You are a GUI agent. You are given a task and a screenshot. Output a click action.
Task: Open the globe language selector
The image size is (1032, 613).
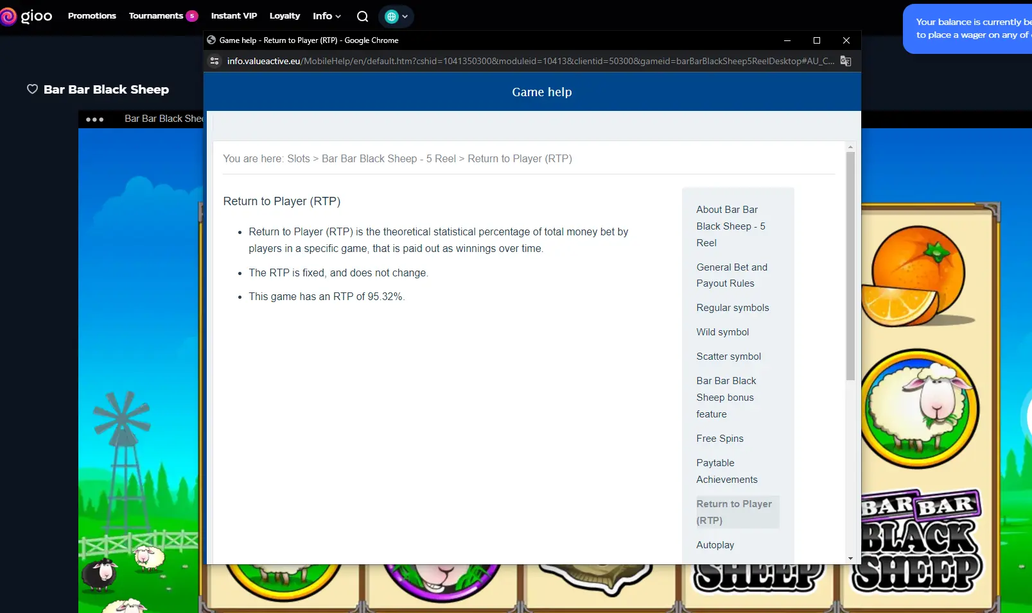396,17
